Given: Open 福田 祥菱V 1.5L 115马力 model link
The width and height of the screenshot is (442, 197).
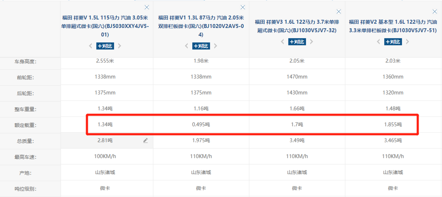Looking at the screenshot, I should tap(105, 26).
